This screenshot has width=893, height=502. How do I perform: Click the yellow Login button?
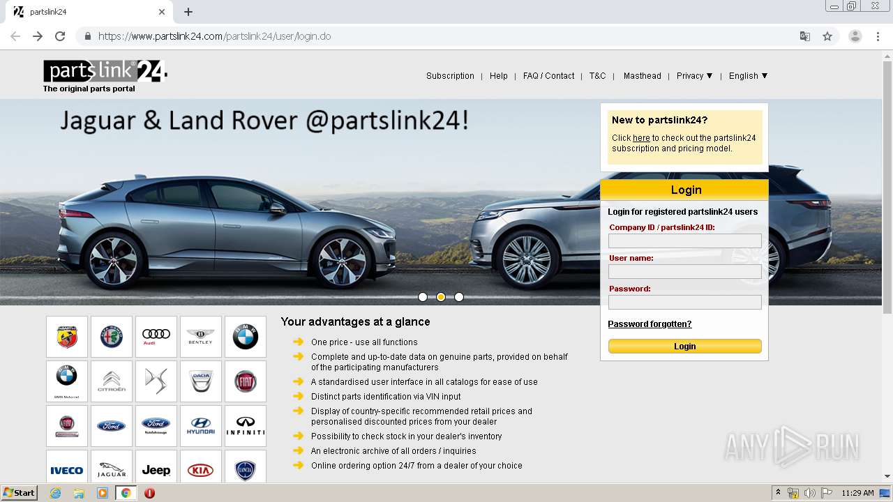685,347
